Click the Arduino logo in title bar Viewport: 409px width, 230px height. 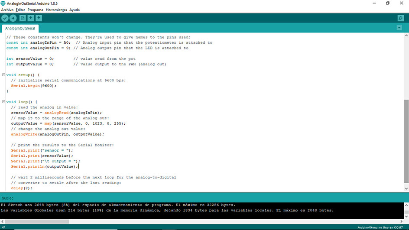tap(3, 3)
